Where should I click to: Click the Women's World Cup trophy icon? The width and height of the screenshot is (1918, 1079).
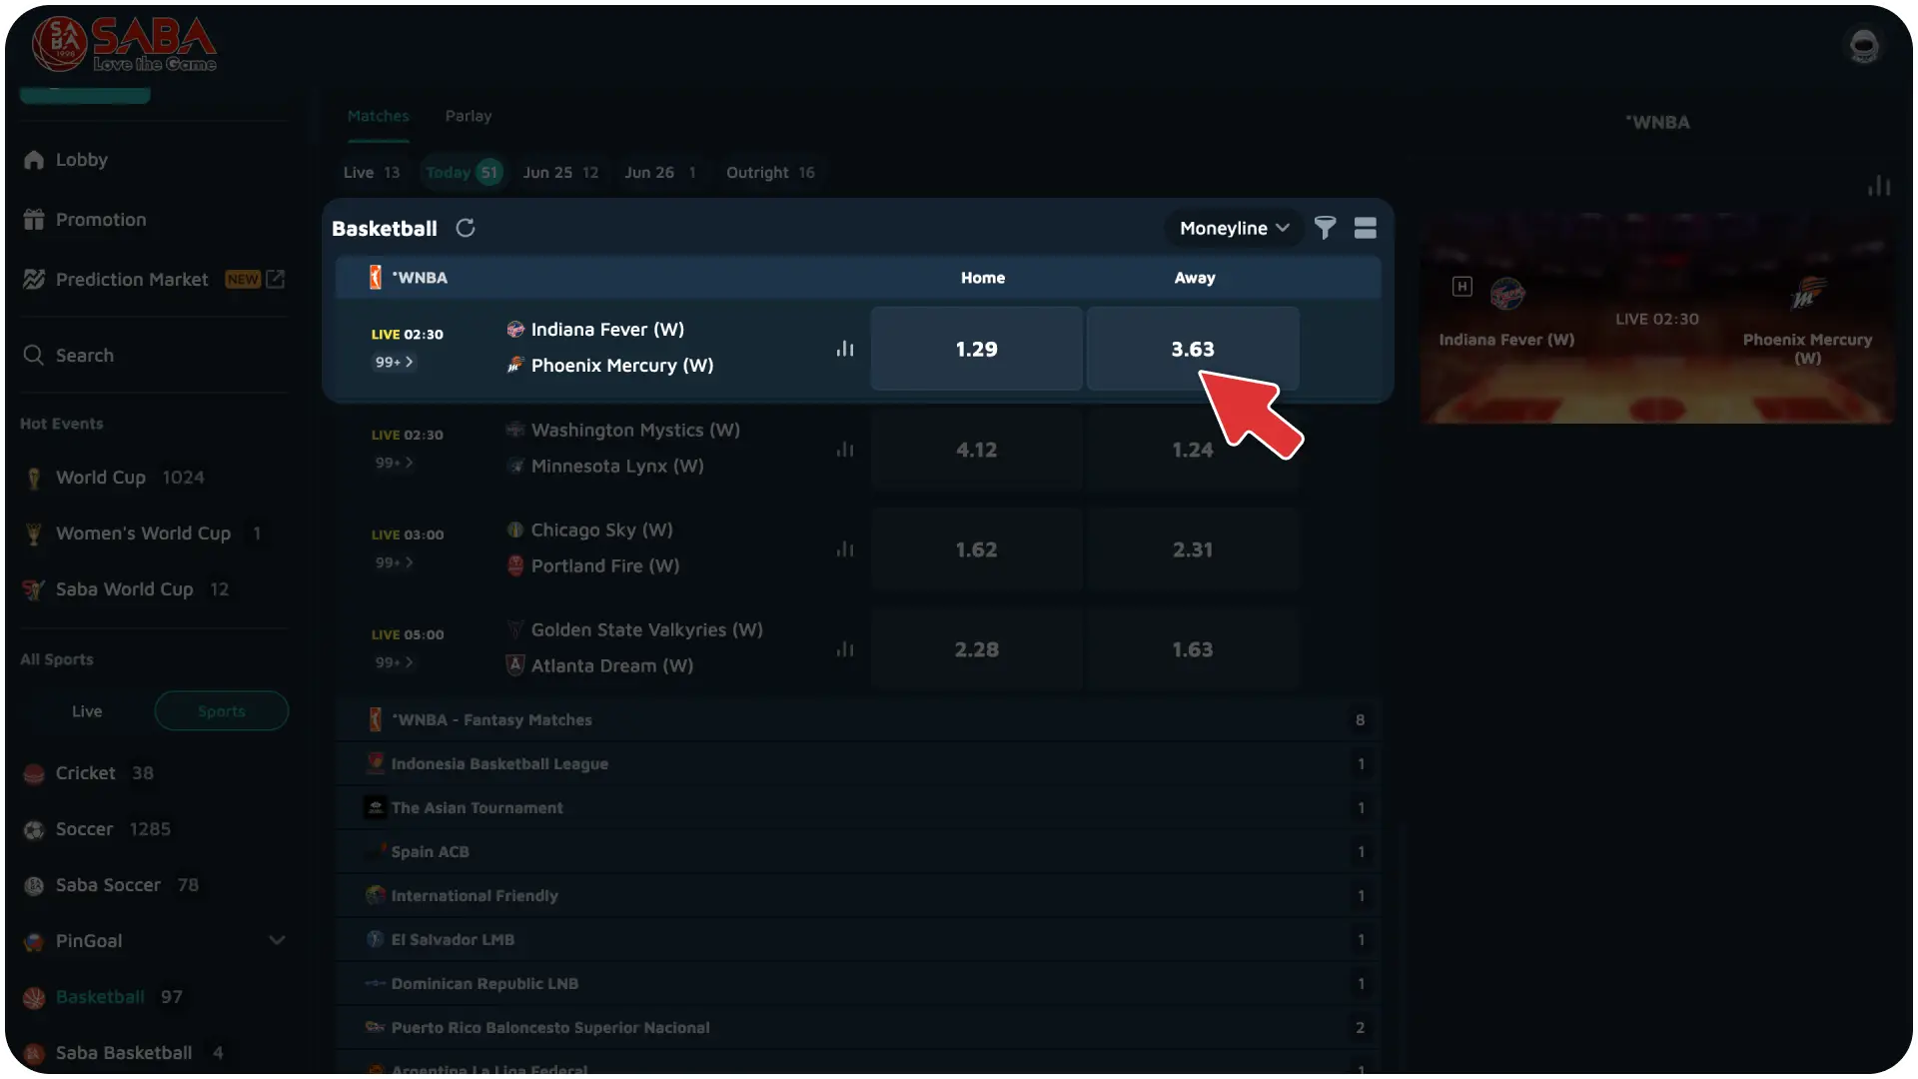(34, 535)
